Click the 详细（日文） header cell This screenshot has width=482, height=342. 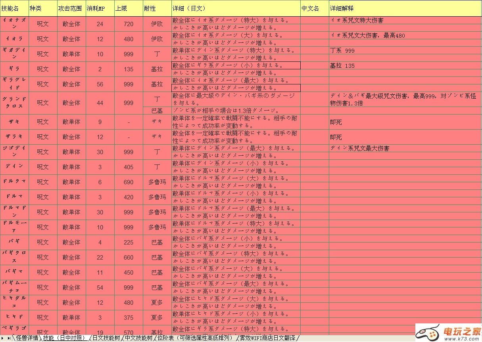coord(236,8)
